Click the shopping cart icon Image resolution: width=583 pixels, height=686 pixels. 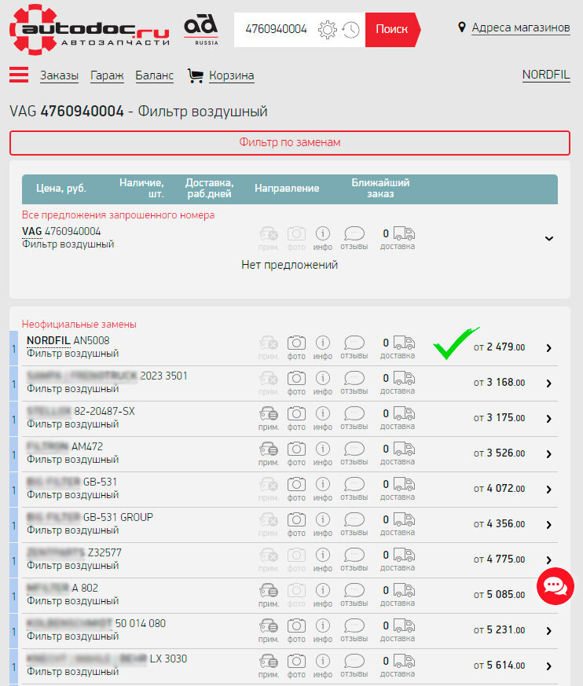pyautogui.click(x=195, y=75)
